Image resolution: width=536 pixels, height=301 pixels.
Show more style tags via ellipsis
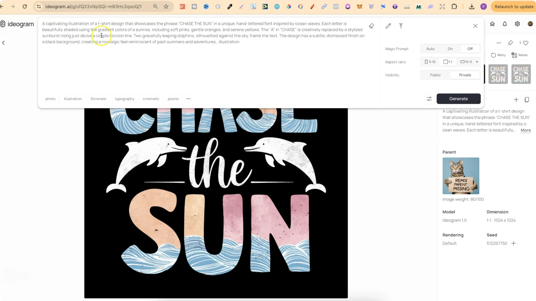click(x=188, y=99)
